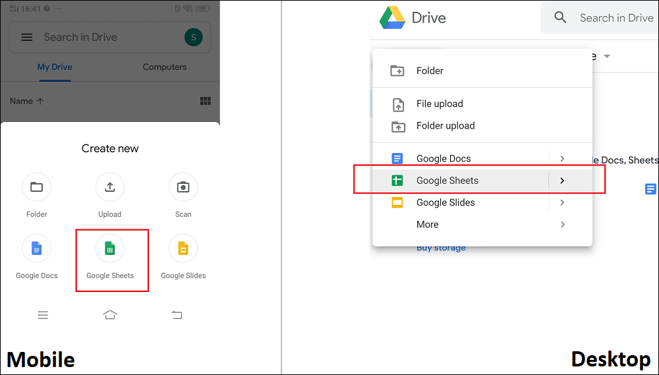Switch to the Computers tab

point(164,67)
